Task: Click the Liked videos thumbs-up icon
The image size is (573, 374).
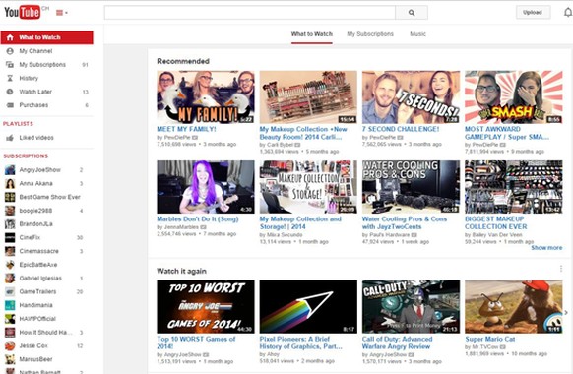Action: pos(10,138)
